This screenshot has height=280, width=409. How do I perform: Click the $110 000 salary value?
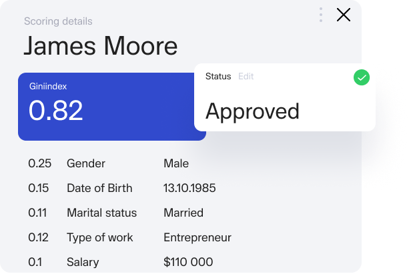click(x=188, y=263)
